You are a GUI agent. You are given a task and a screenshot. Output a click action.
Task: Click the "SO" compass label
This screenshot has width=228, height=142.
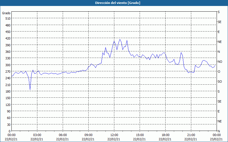pos(220,82)
